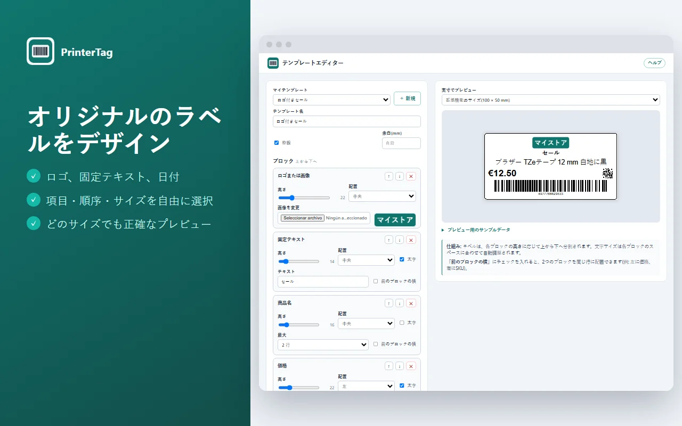Screen dimensions: 682x426
Task: Click the €12.50 price in preview
Action: coord(502,173)
